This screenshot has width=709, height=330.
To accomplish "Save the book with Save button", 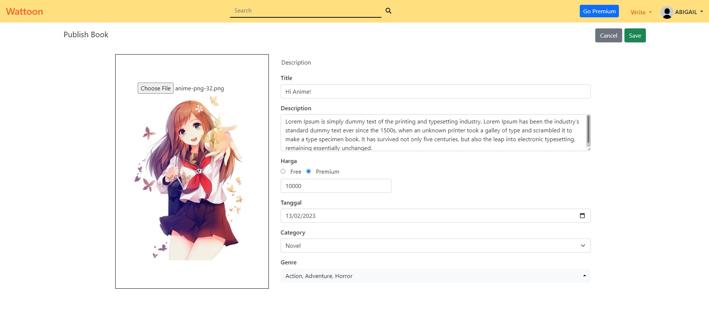I will (635, 35).
